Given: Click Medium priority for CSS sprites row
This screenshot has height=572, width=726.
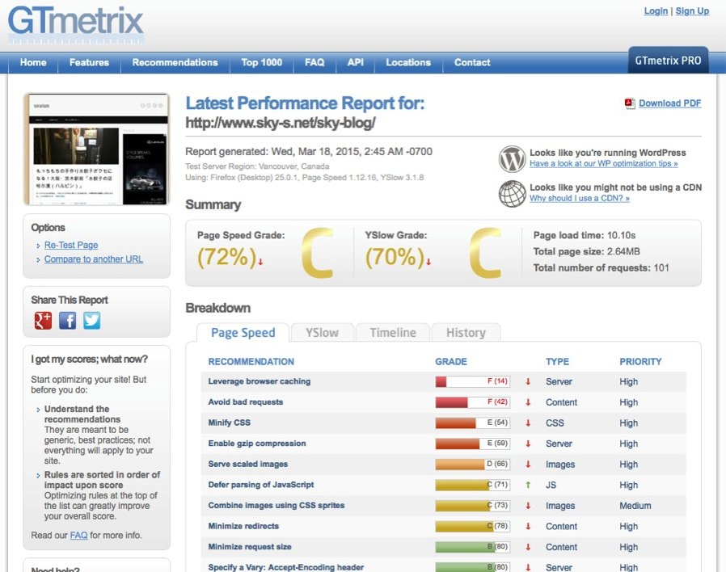Looking at the screenshot, I should [x=635, y=506].
